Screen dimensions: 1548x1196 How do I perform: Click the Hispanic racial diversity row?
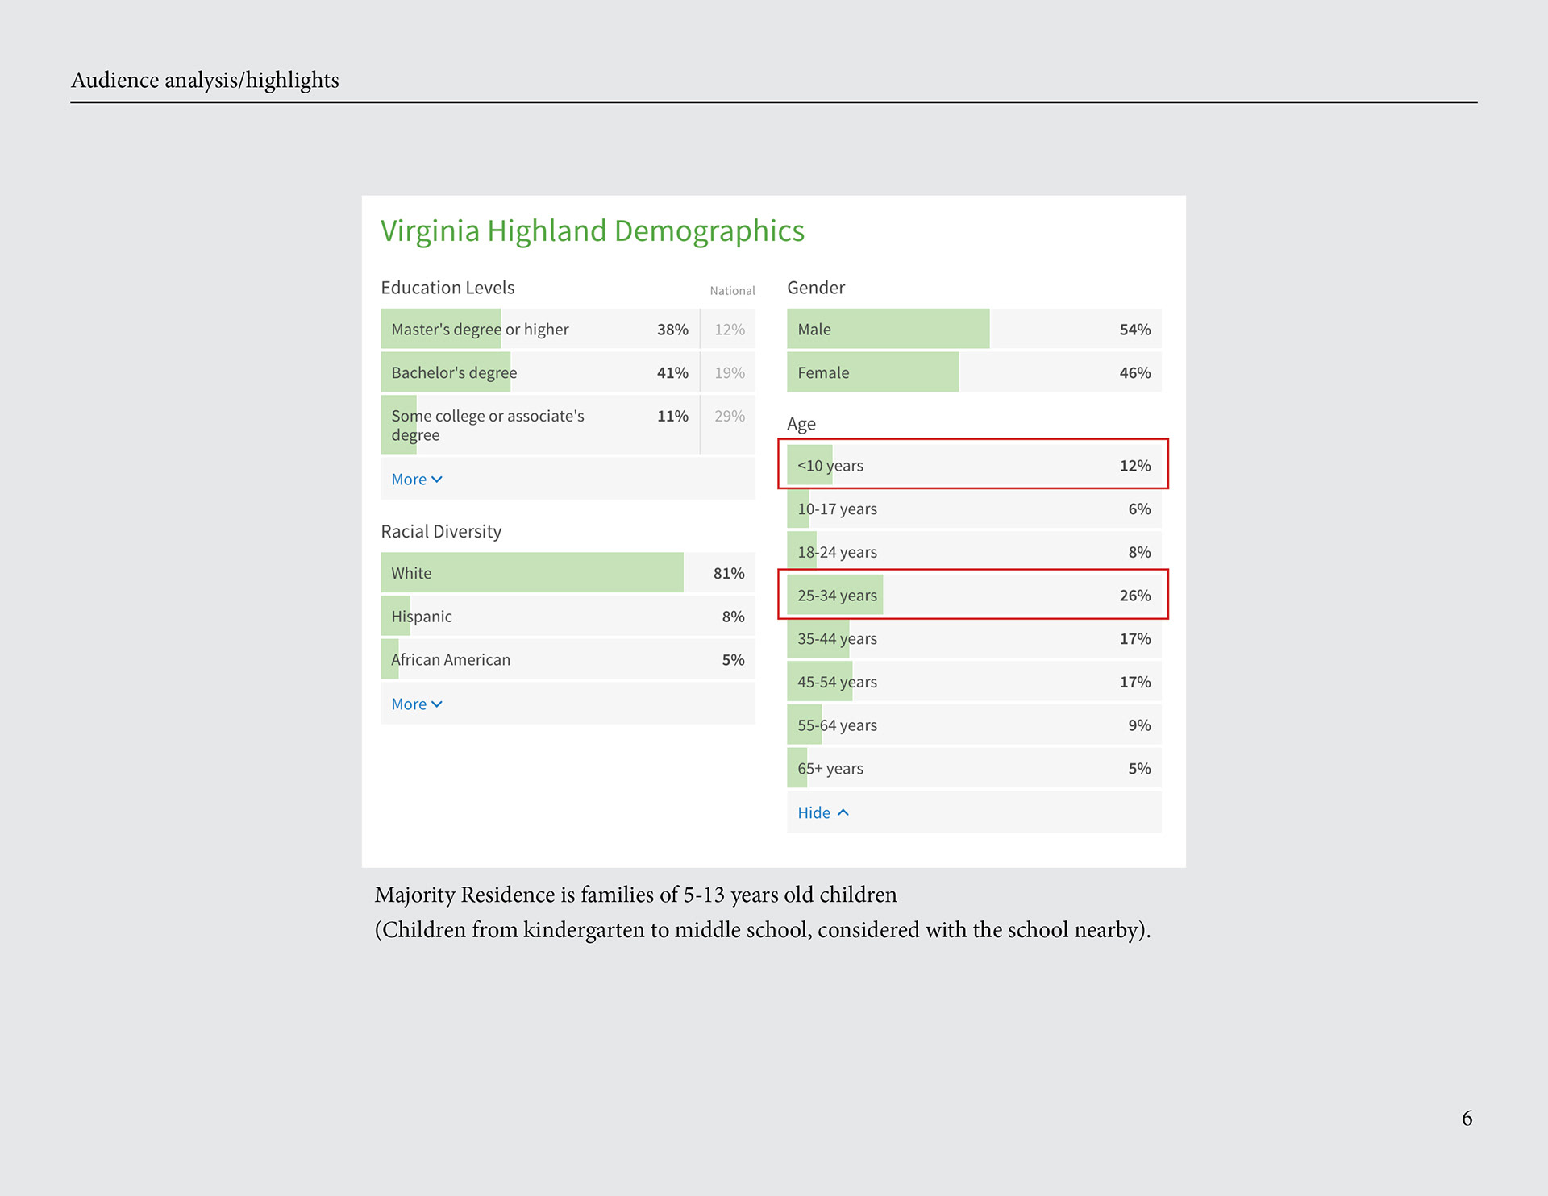click(x=568, y=617)
